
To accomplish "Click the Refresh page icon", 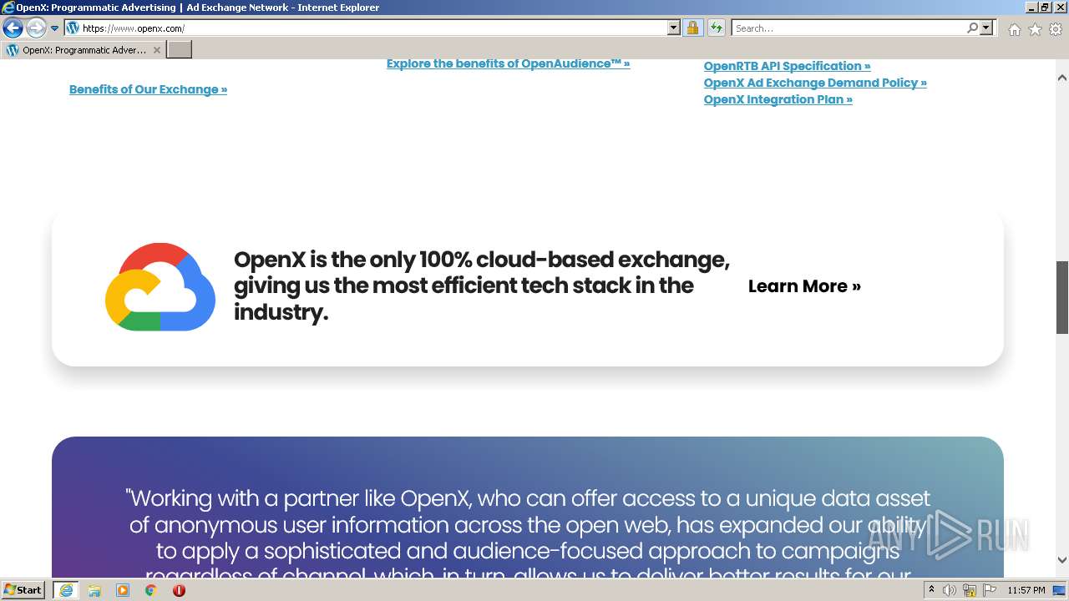I will coord(716,28).
